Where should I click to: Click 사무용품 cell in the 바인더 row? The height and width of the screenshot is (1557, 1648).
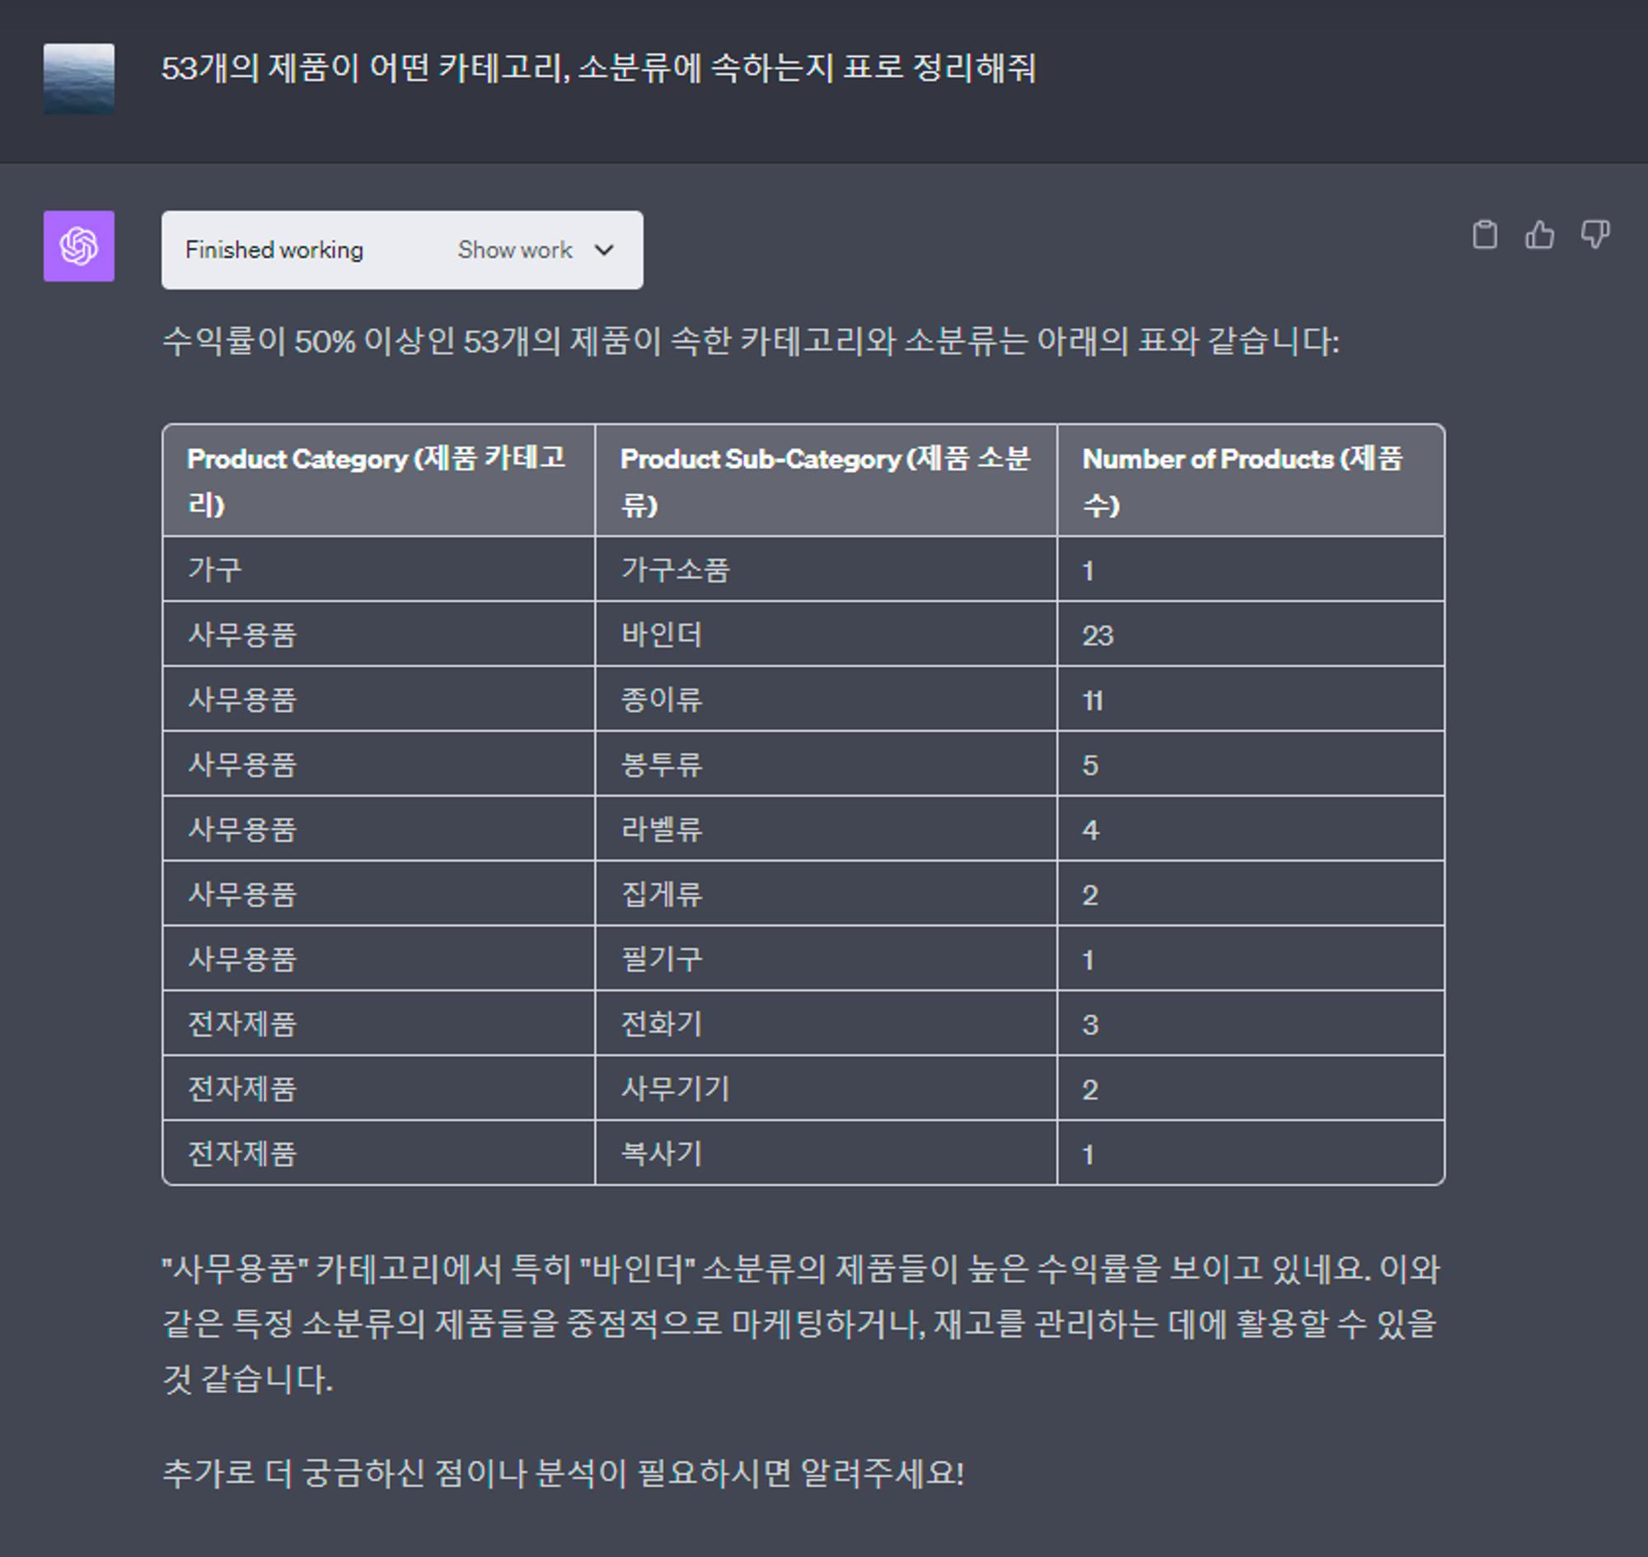click(378, 634)
